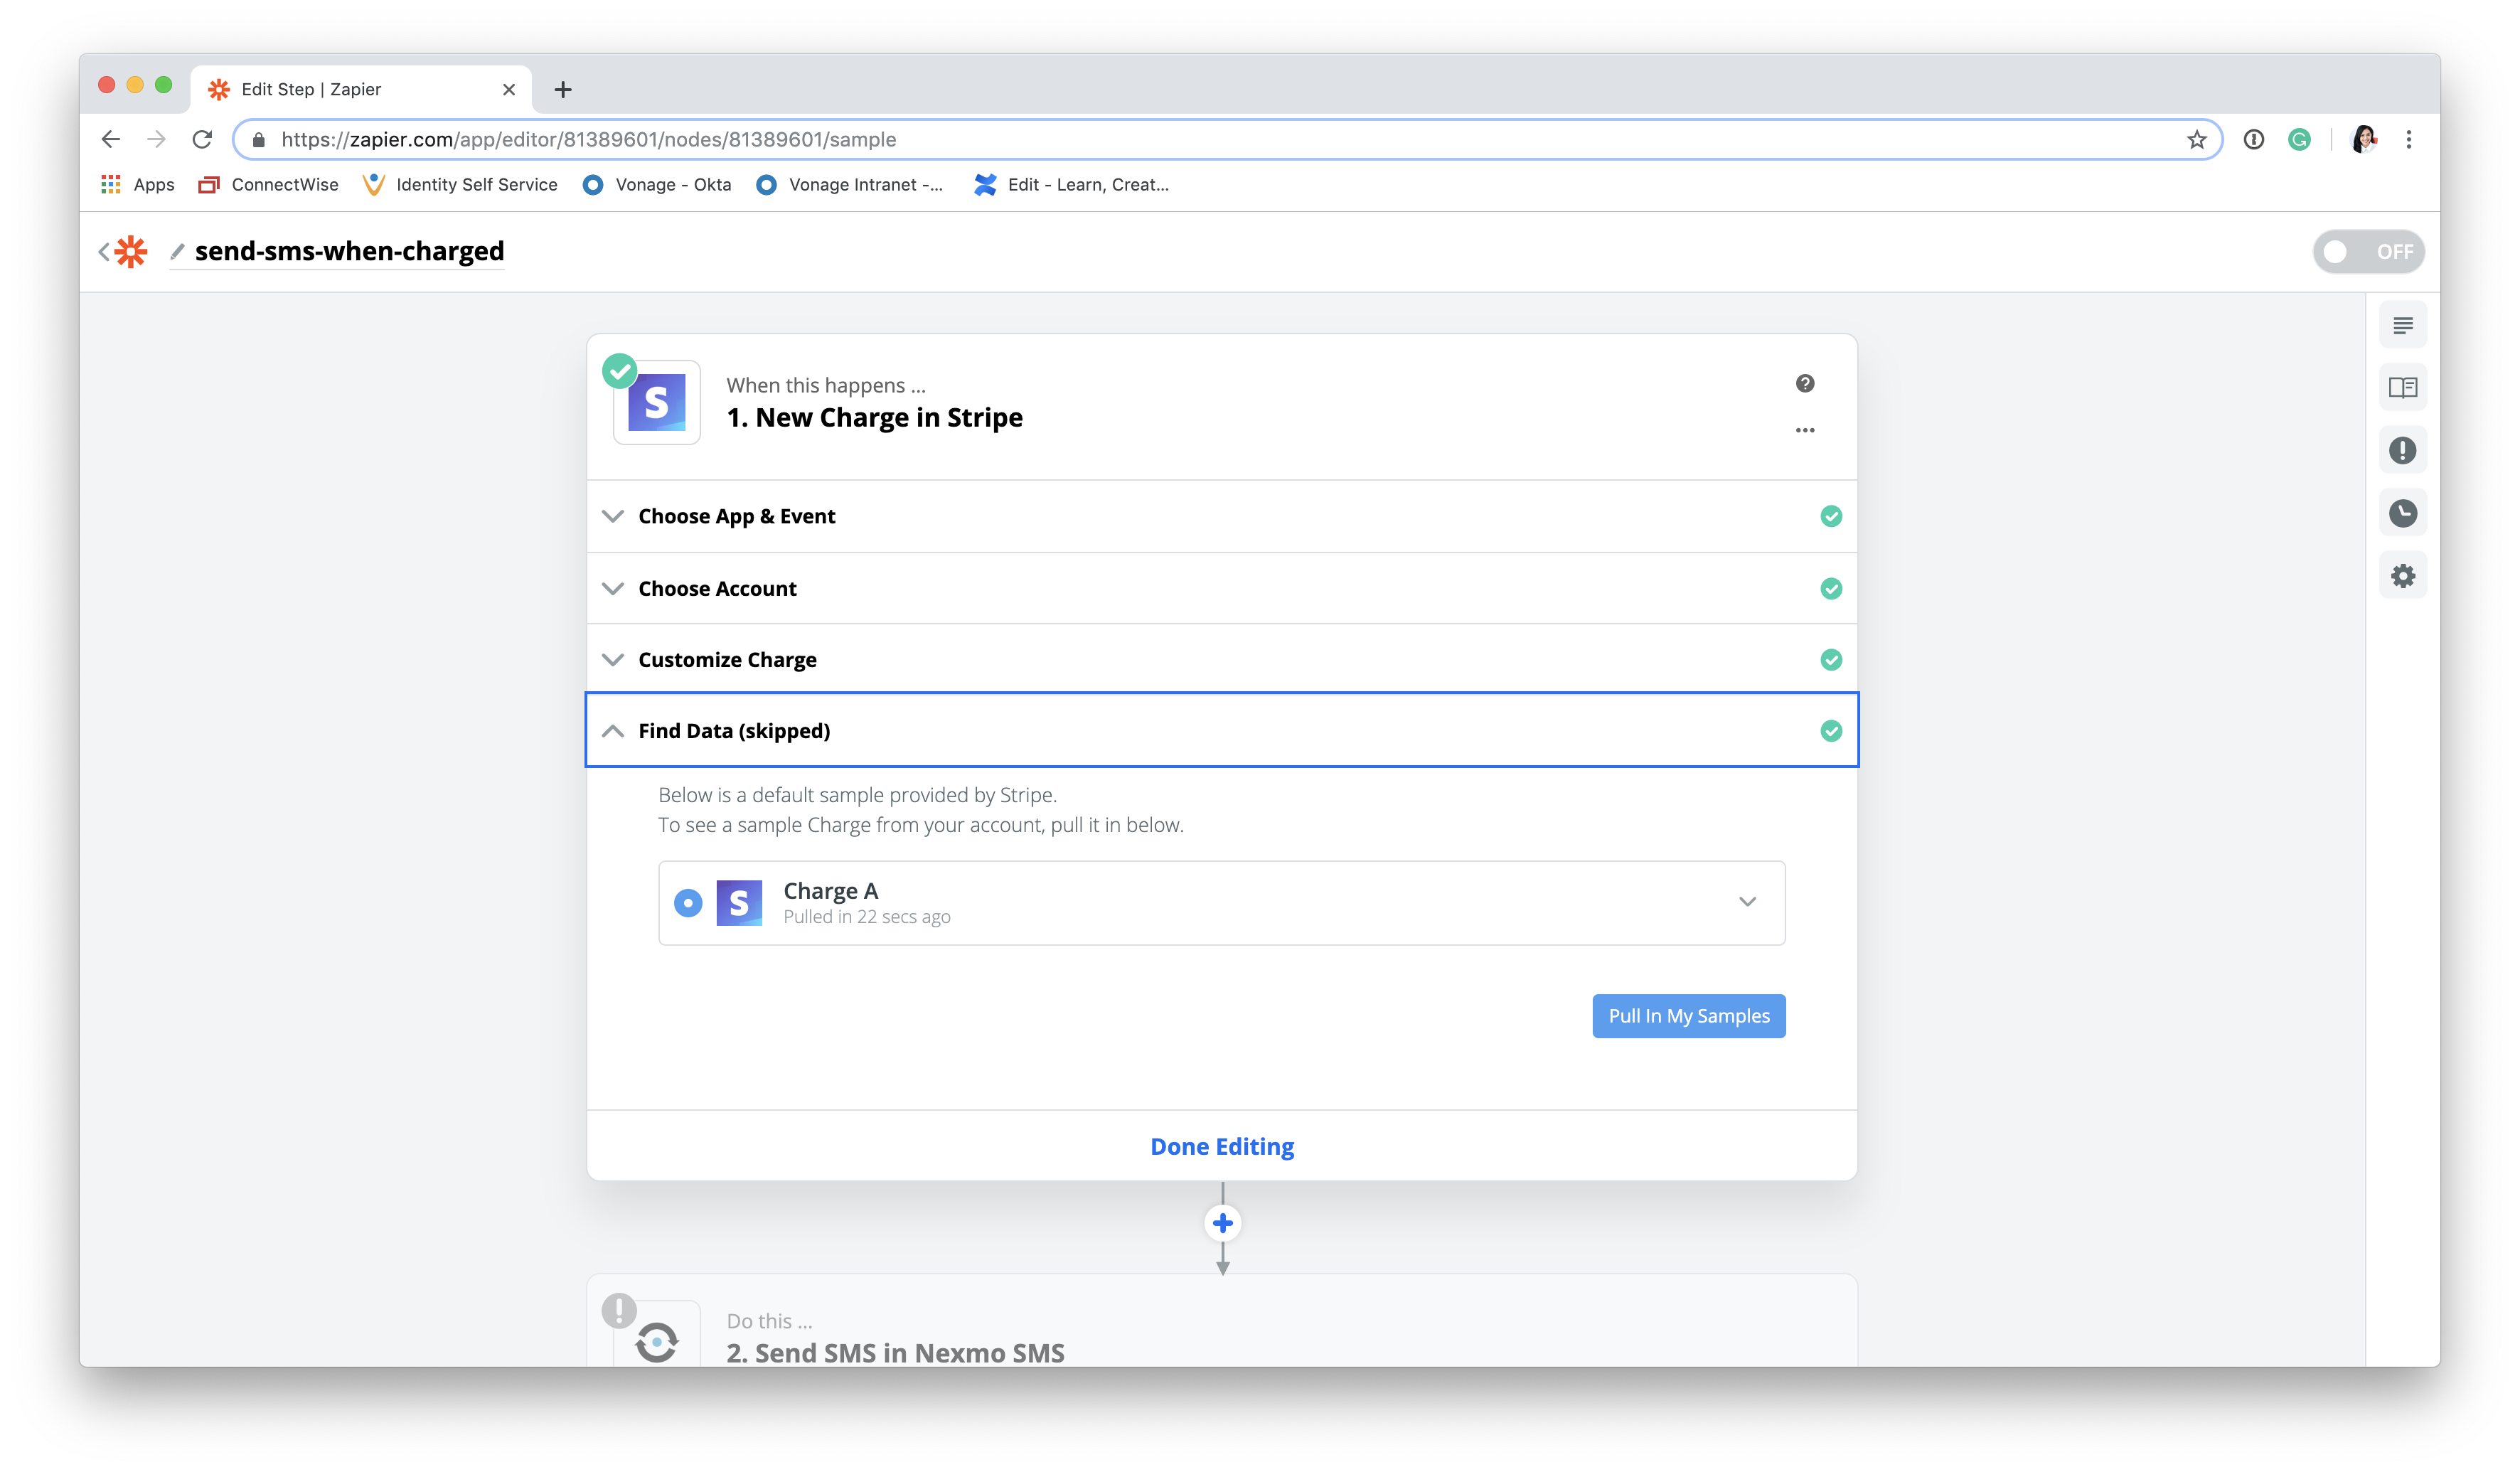Open the Vonage Intranet bookmark
This screenshot has width=2520, height=1472.
[849, 184]
